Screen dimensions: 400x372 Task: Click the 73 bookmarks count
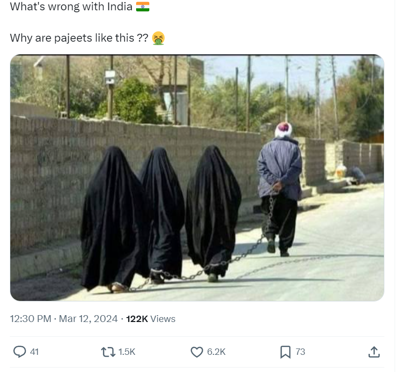pos(300,352)
